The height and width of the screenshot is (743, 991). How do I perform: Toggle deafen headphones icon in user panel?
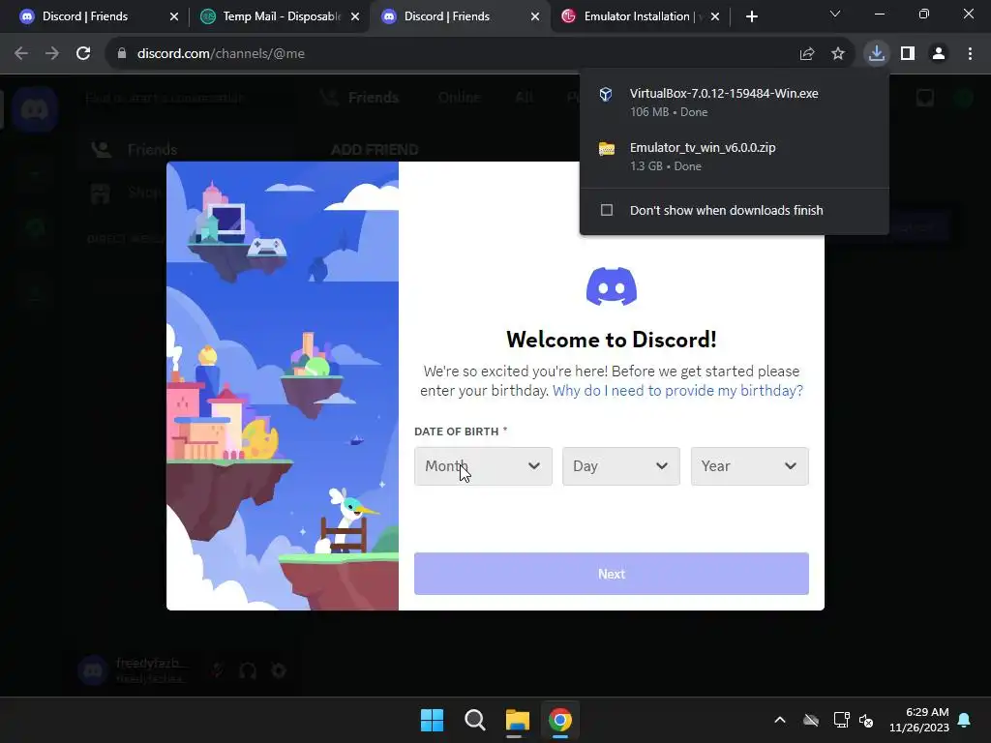(248, 670)
